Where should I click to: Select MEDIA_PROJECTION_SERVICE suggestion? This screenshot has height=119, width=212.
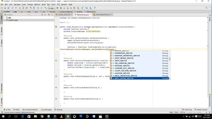[x=139, y=76]
